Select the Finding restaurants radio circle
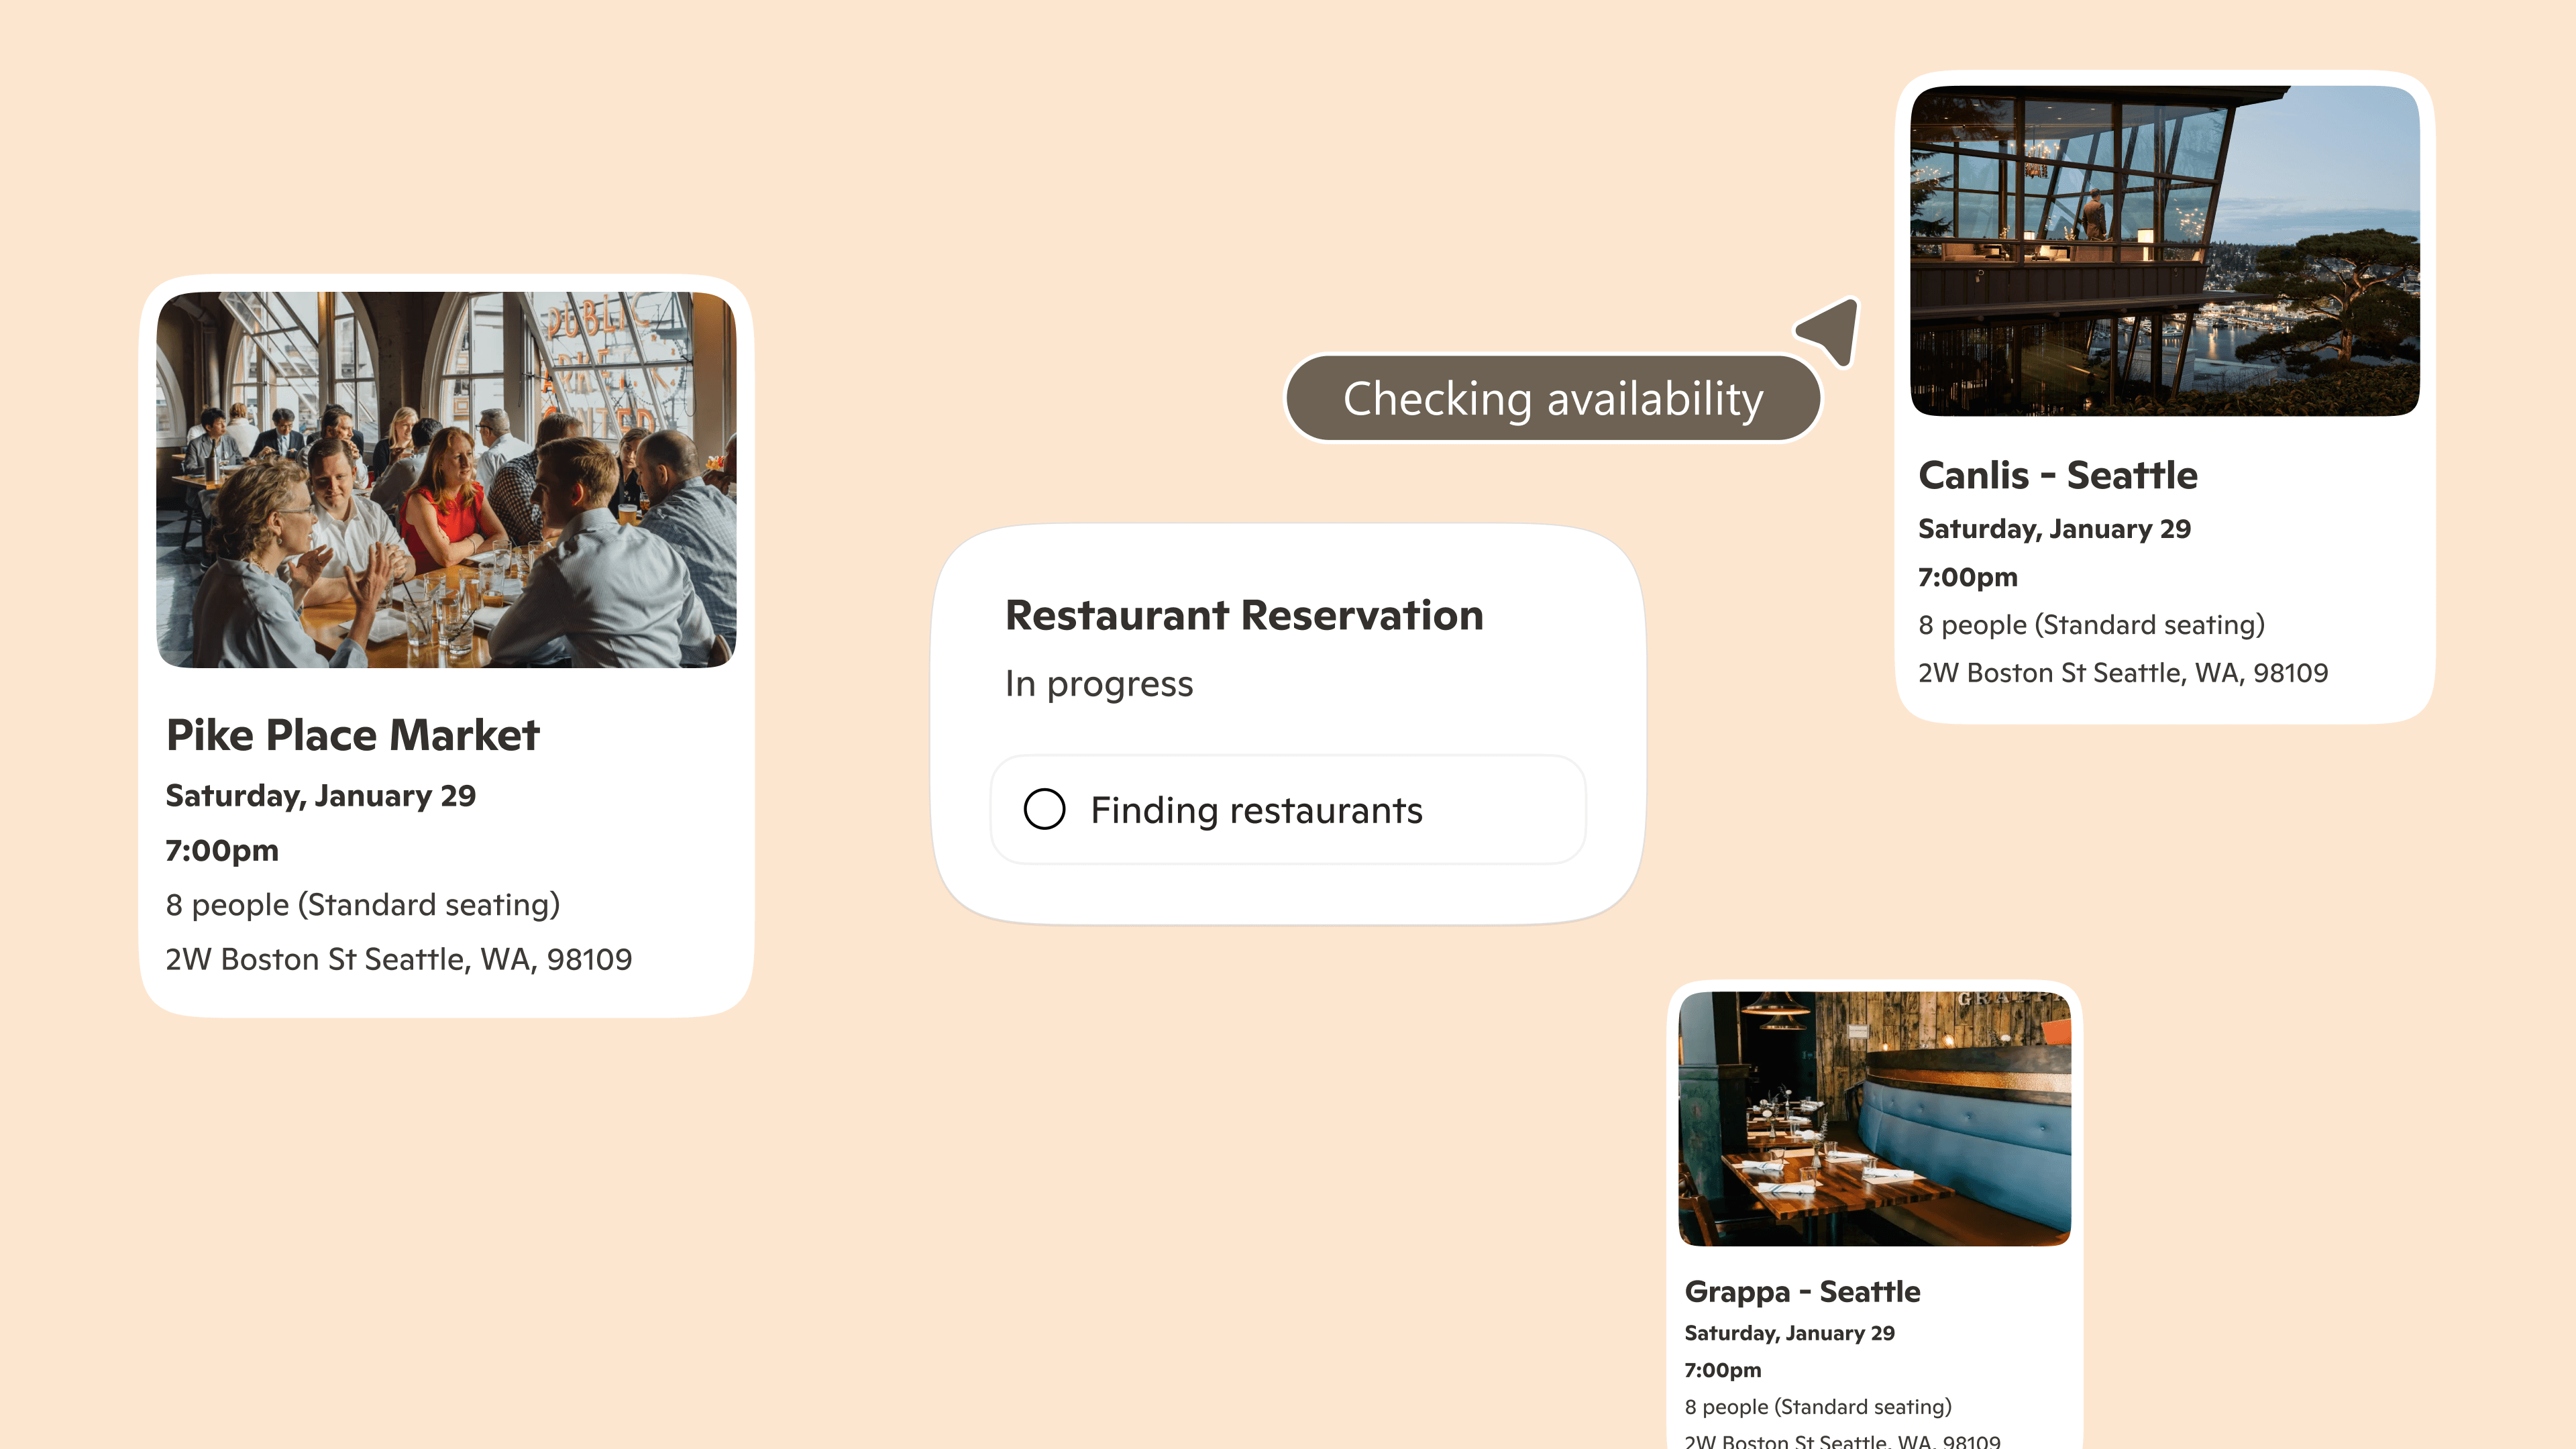The image size is (2576, 1449). click(1044, 809)
